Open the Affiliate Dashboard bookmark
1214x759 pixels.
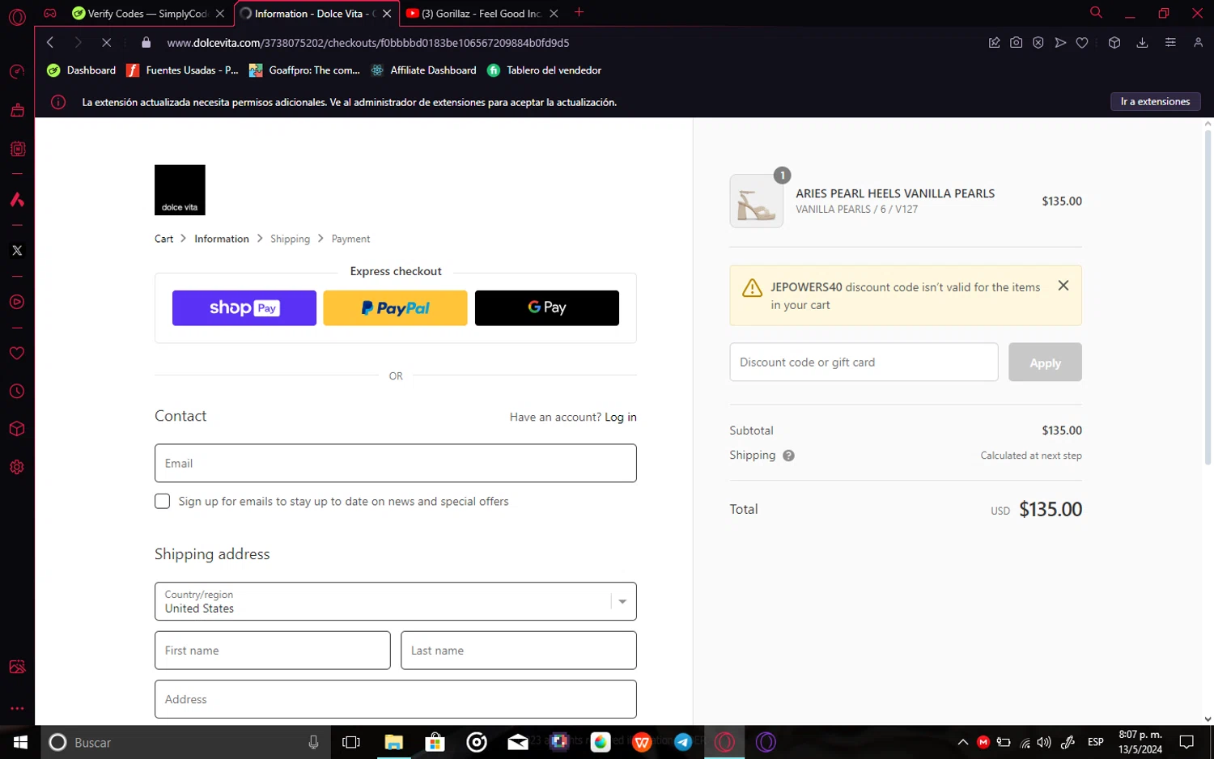pyautogui.click(x=424, y=70)
